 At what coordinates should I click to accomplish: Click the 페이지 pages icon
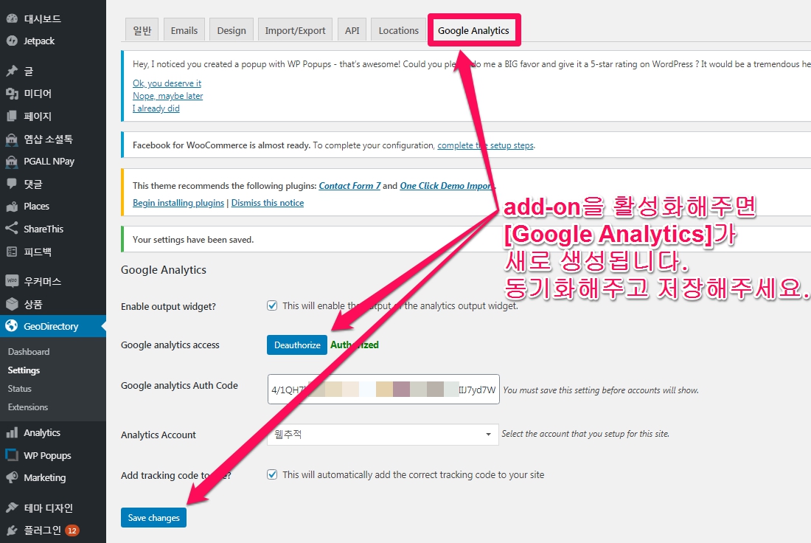click(x=11, y=117)
